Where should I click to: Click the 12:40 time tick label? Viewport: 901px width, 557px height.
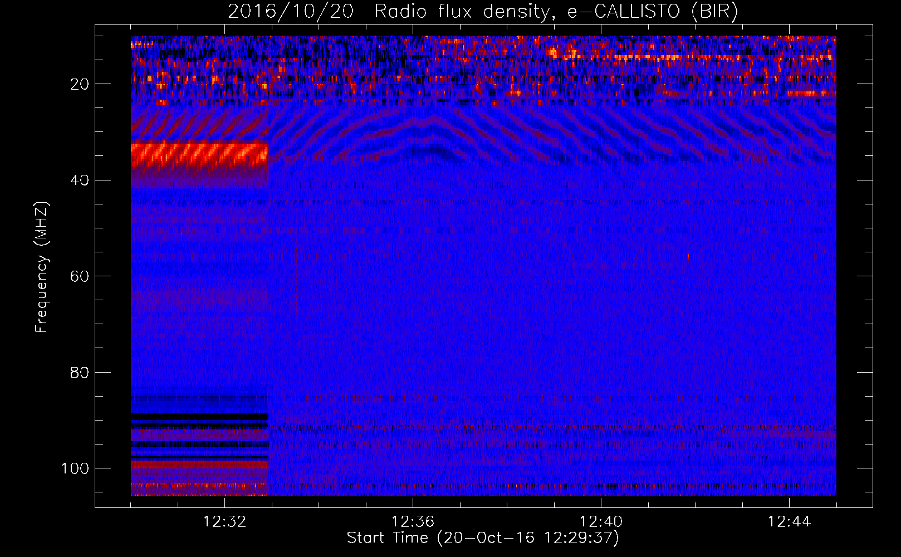coord(601,522)
